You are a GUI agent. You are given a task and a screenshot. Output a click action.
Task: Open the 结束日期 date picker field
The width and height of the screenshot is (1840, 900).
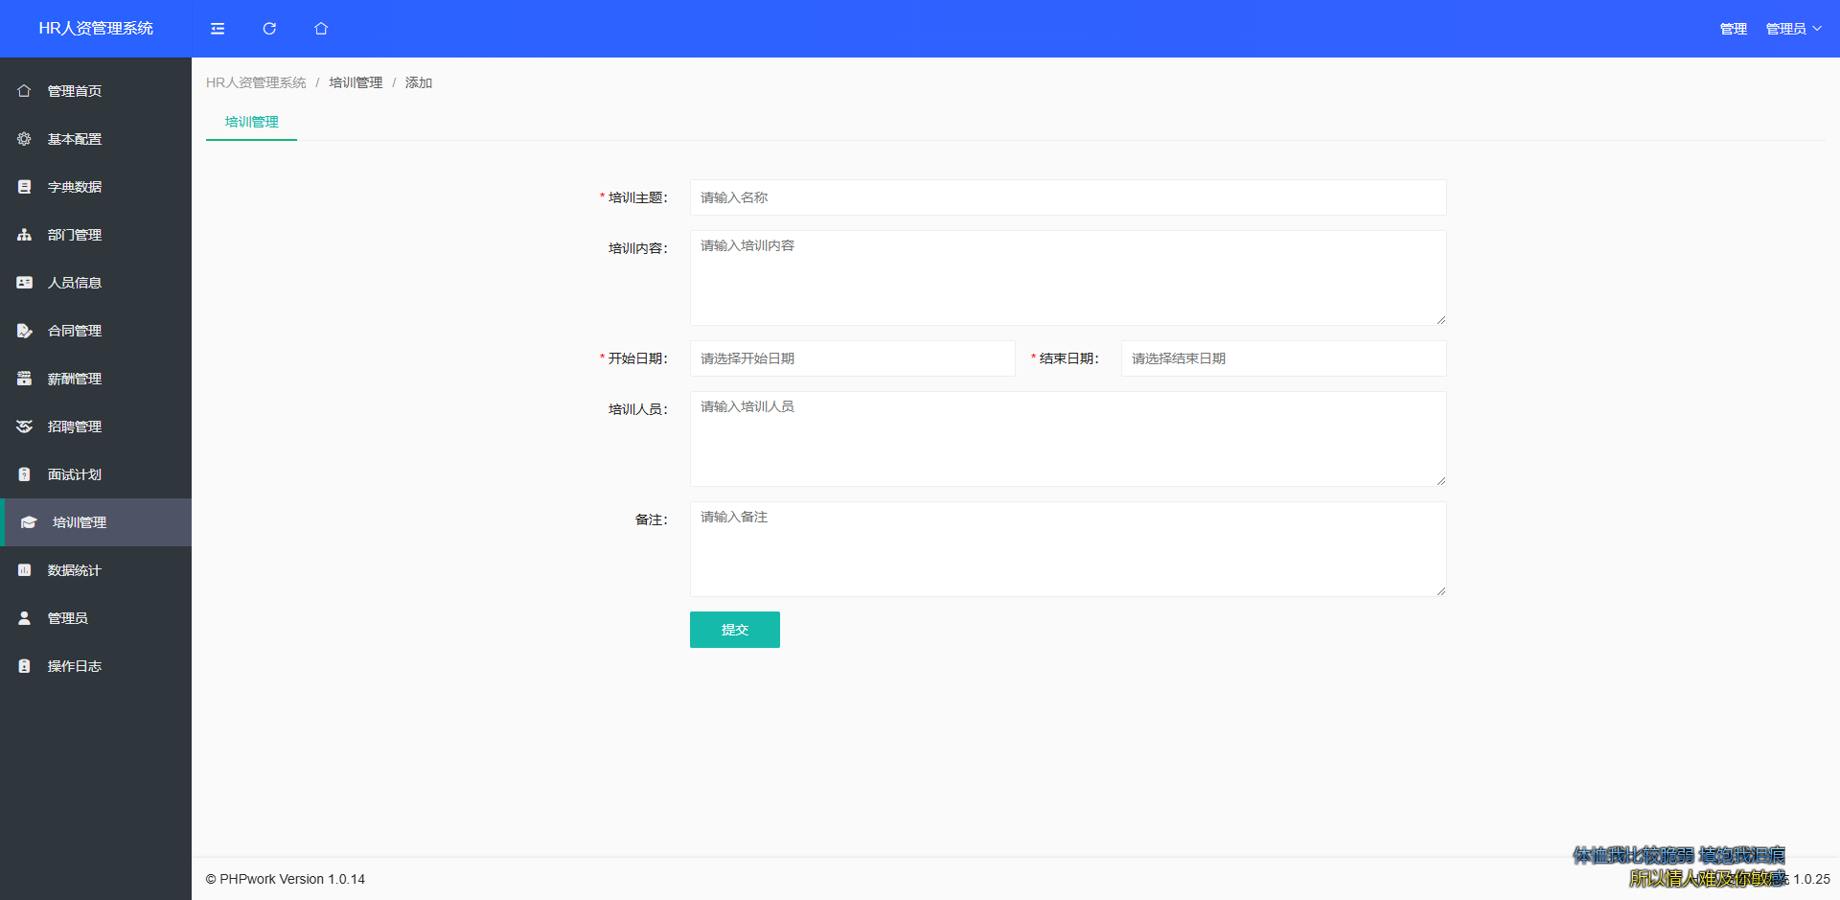click(x=1282, y=358)
